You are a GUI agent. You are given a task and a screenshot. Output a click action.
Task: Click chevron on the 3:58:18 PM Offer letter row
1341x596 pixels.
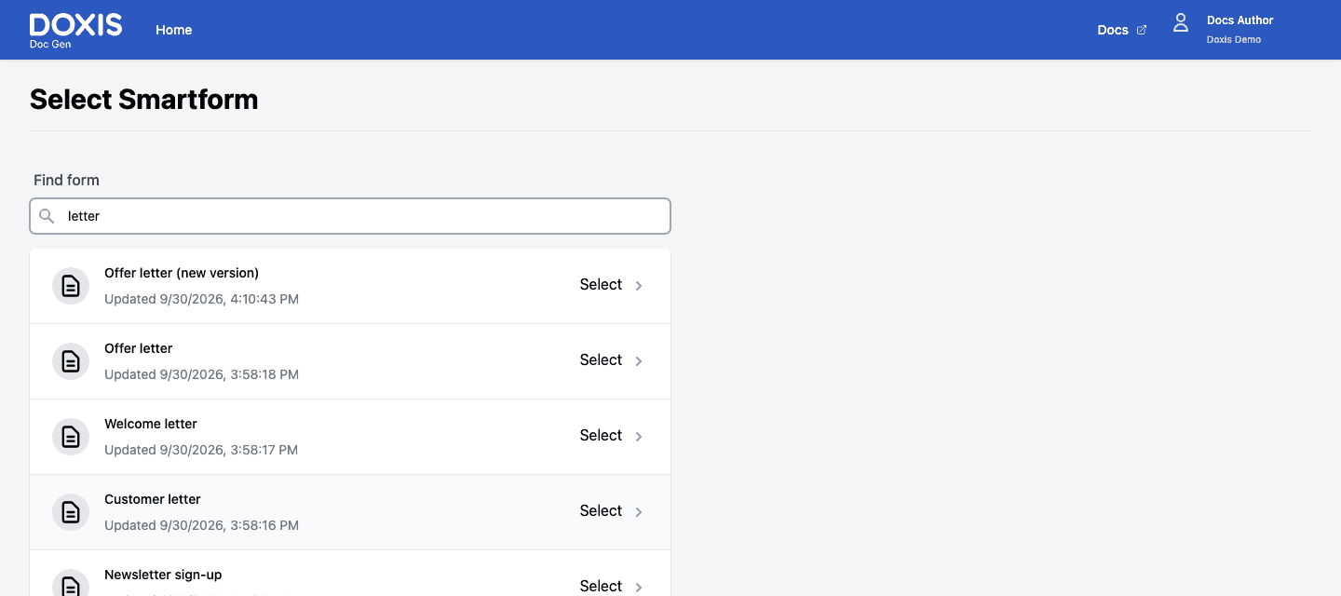point(639,361)
